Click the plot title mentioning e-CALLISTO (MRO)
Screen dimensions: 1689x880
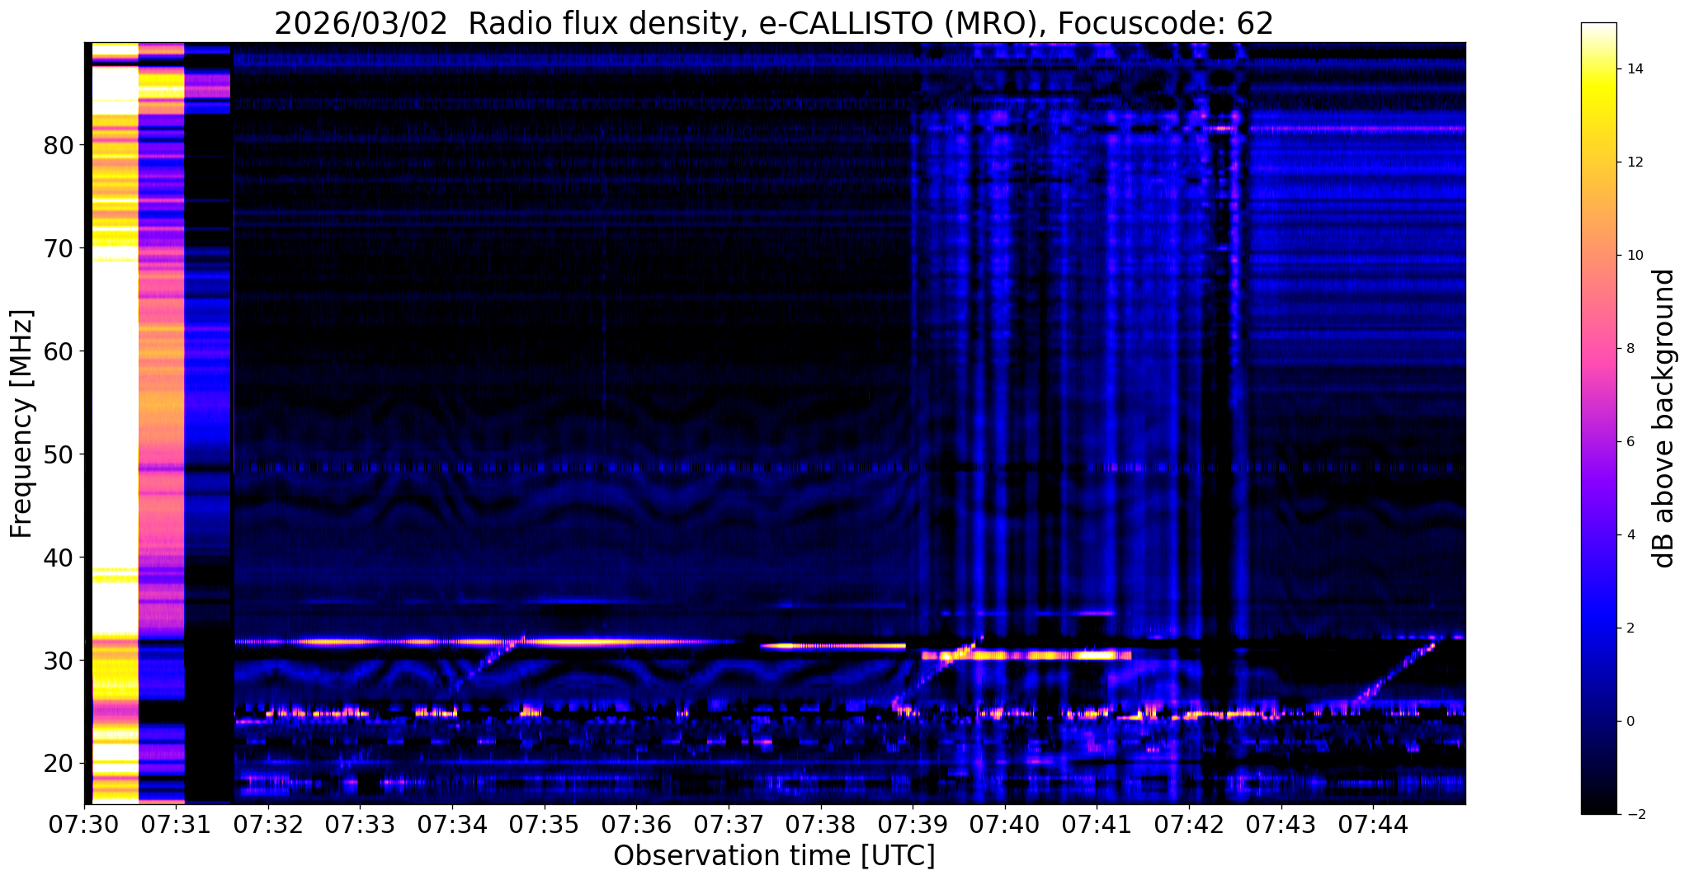coord(774,24)
